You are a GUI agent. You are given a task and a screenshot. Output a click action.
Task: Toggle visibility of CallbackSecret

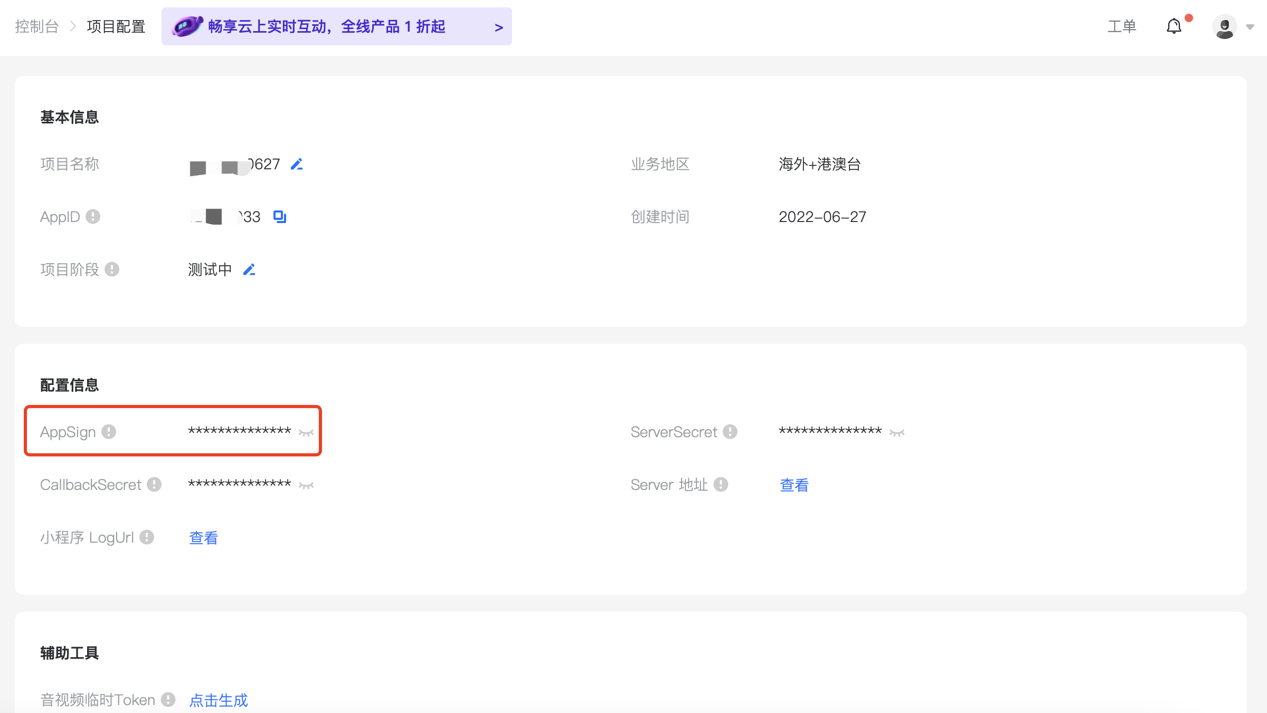306,485
